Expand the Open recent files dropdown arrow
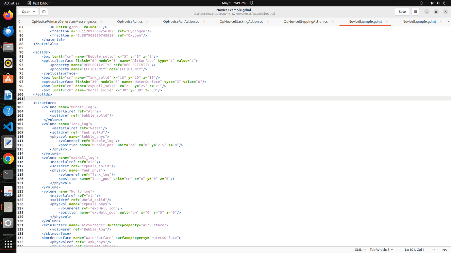The width and height of the screenshot is (451, 253). [x=33, y=12]
